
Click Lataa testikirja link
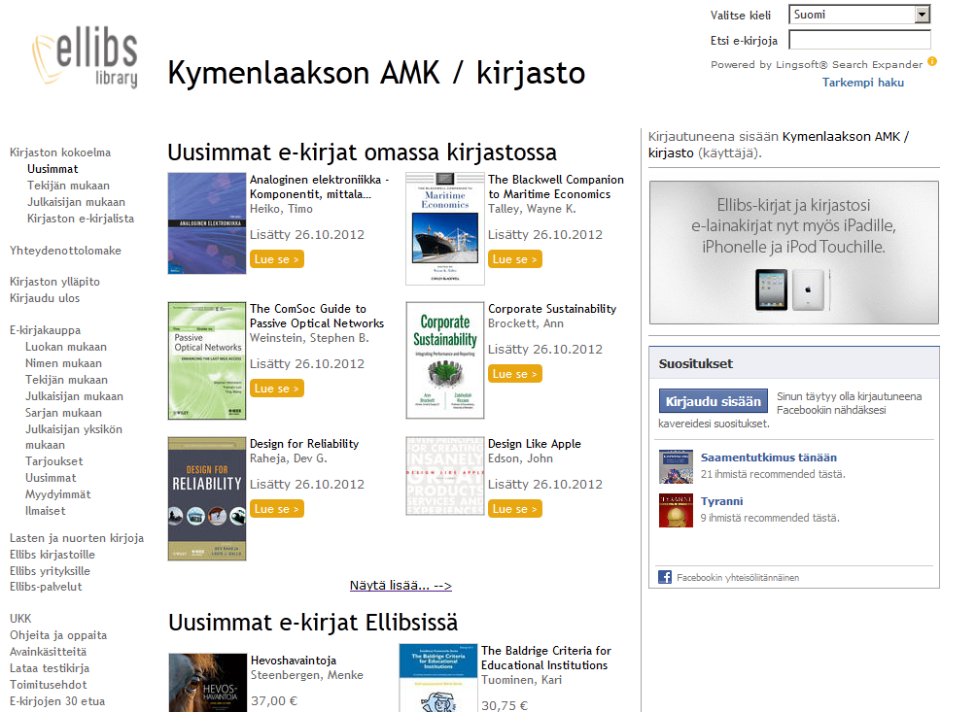pyautogui.click(x=50, y=668)
